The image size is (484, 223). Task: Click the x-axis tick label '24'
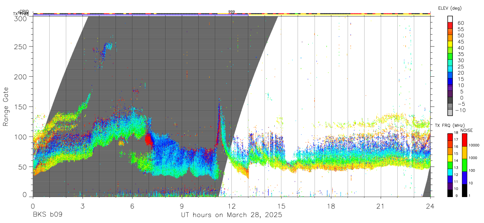click(430, 206)
